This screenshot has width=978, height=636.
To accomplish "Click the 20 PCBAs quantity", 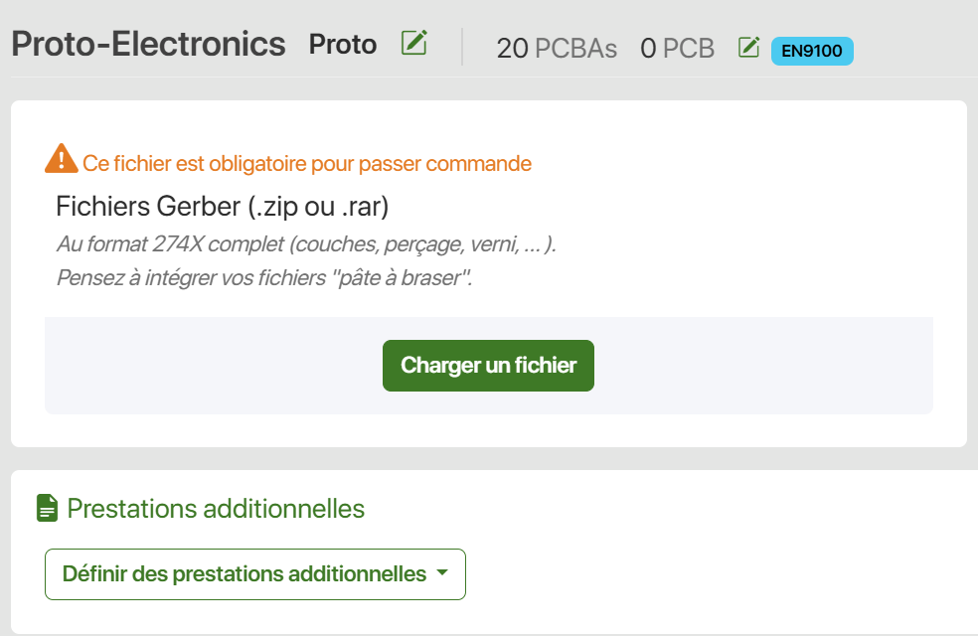I will [x=557, y=49].
